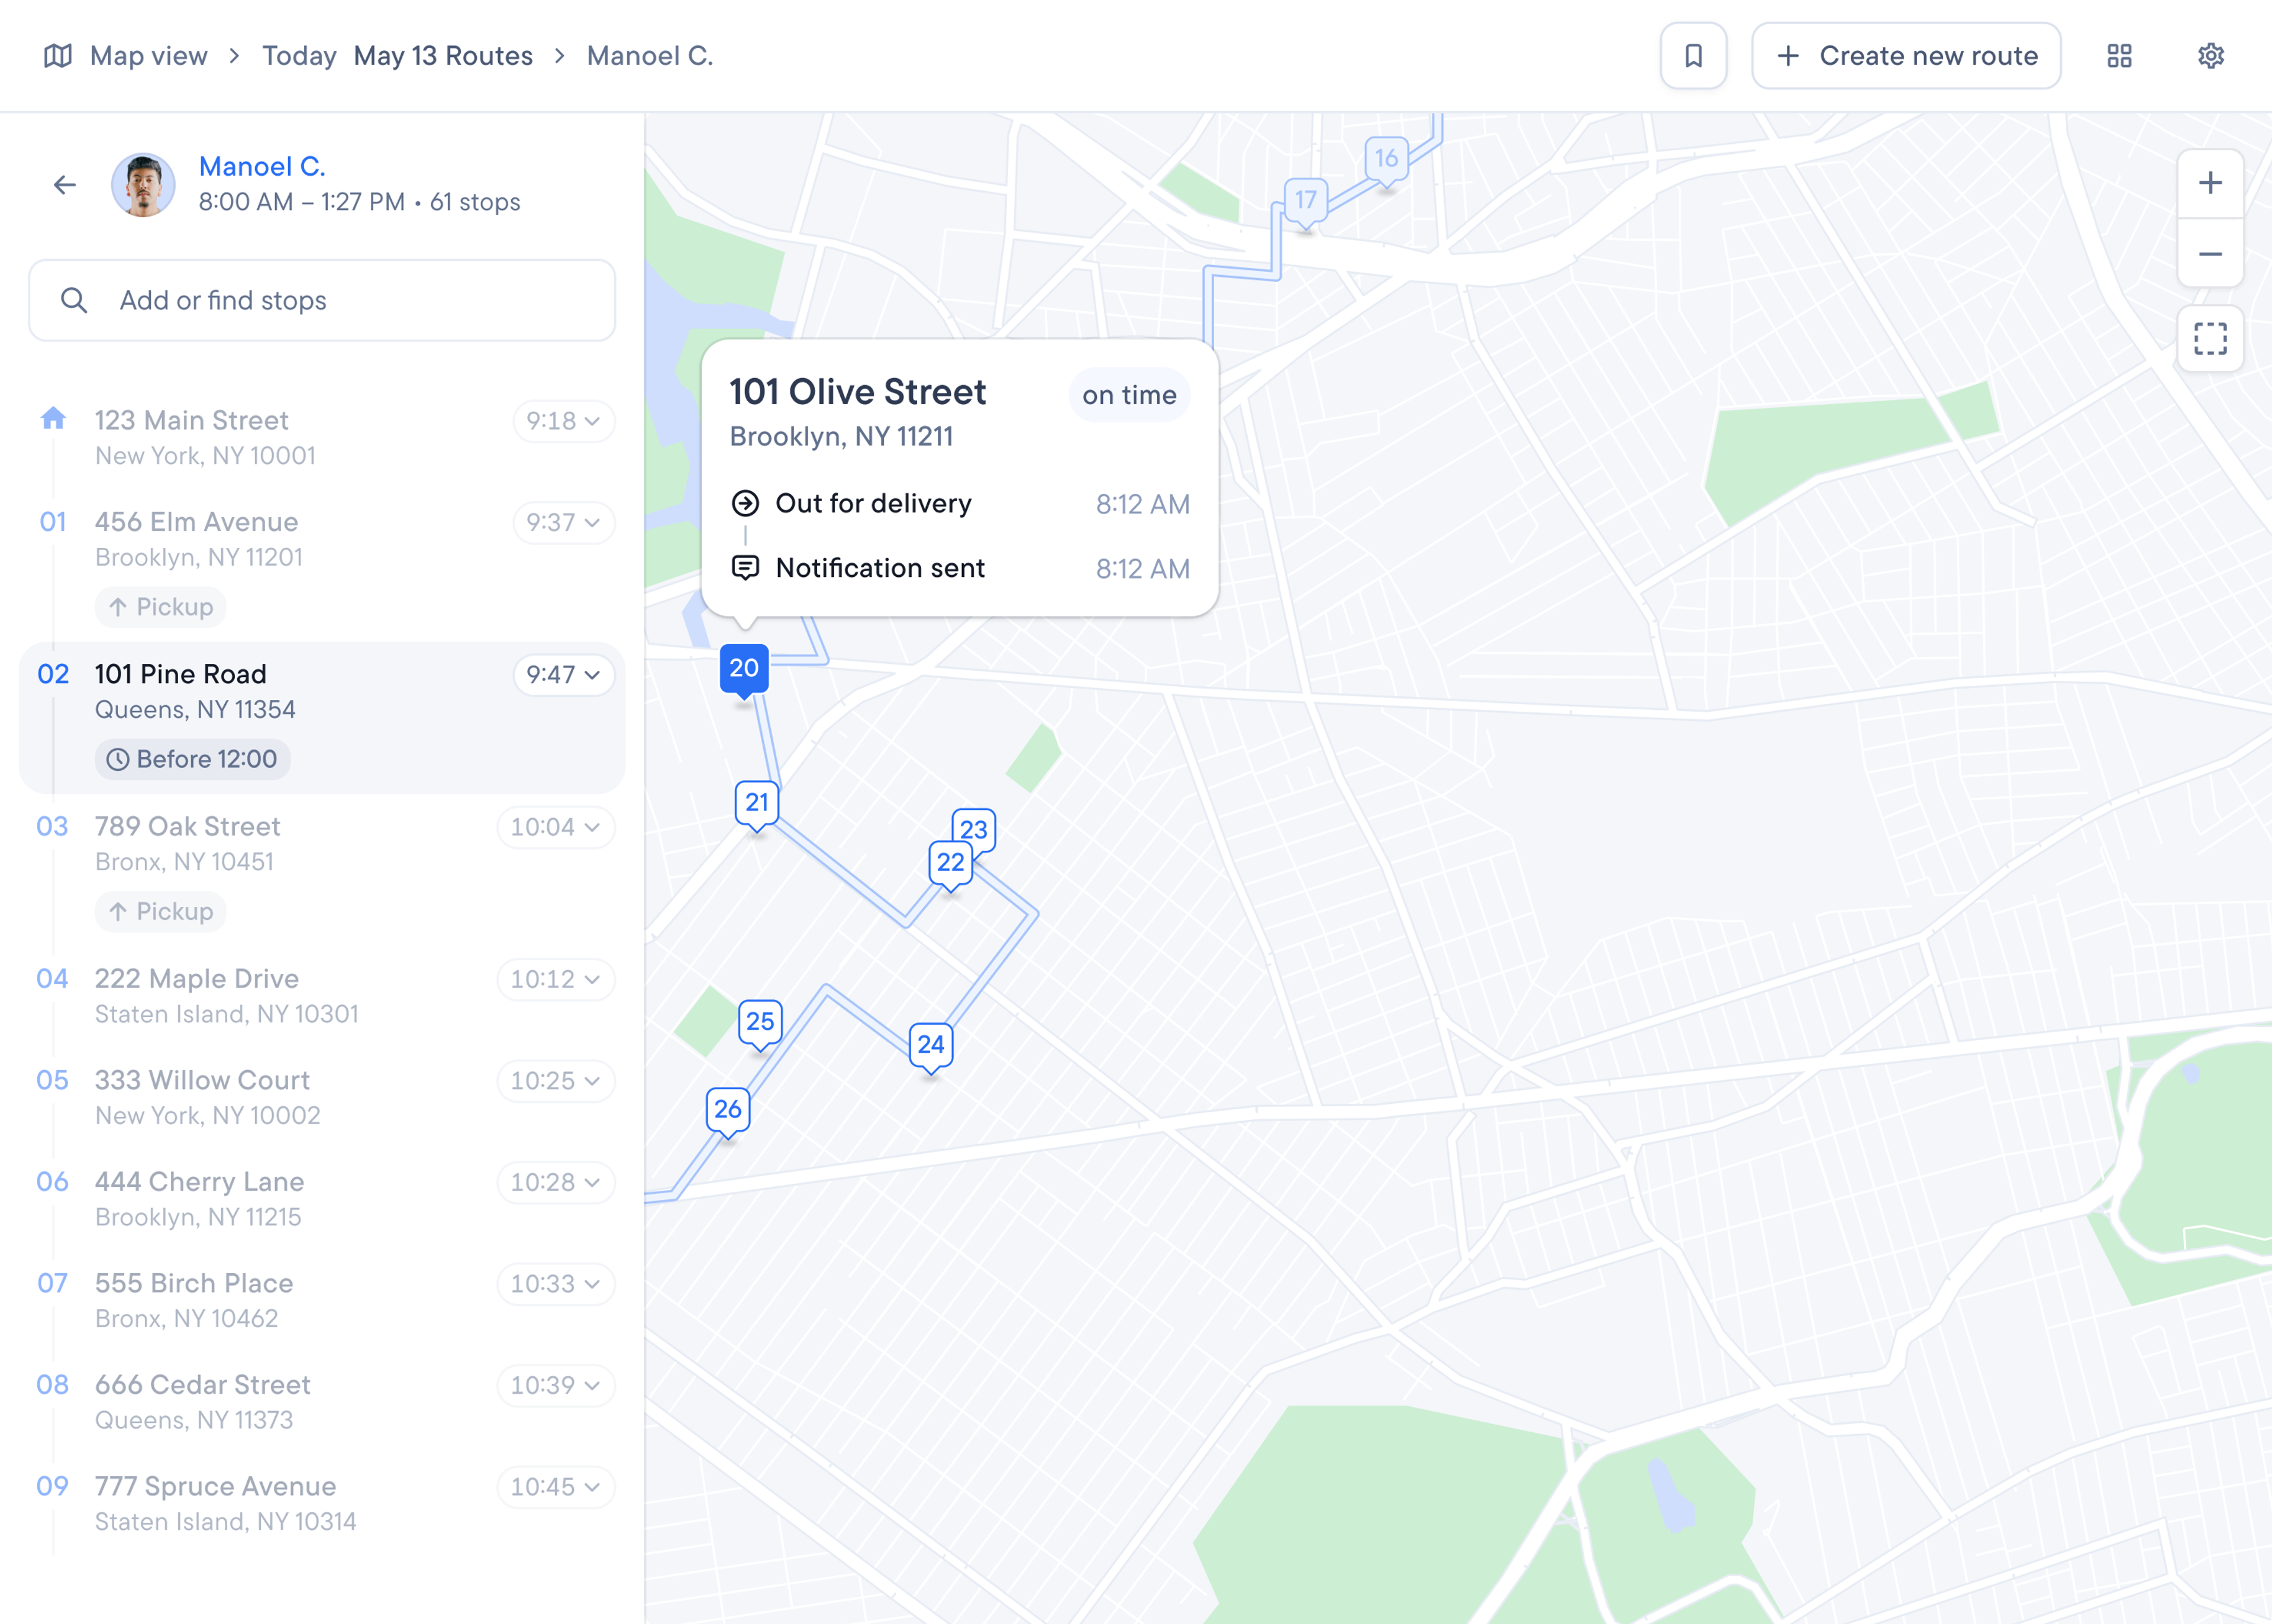This screenshot has height=1624, width=2272.
Task: Click the Before 12:00 time tag
Action: (x=193, y=759)
